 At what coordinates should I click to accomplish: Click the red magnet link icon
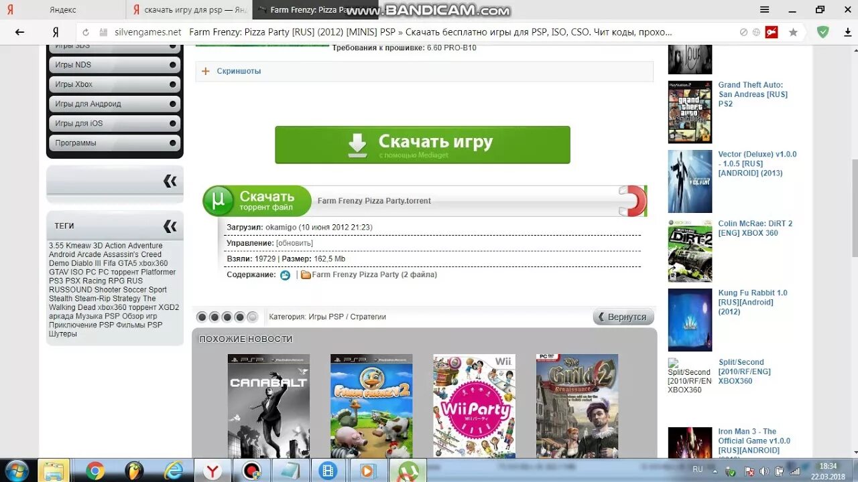point(632,201)
